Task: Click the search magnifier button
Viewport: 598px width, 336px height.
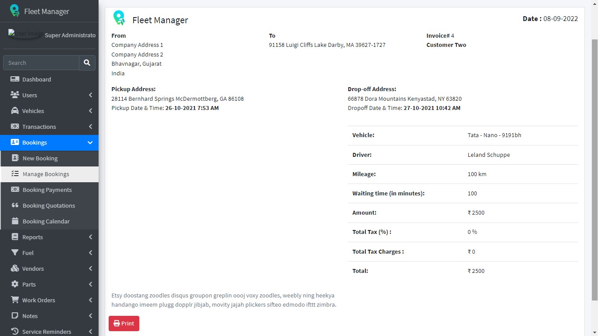Action: pos(87,63)
